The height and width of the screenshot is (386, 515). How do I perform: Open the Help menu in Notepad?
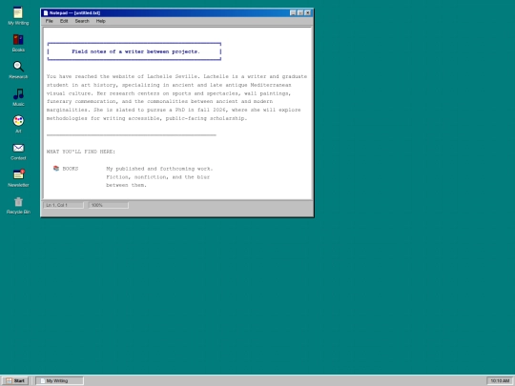point(100,21)
